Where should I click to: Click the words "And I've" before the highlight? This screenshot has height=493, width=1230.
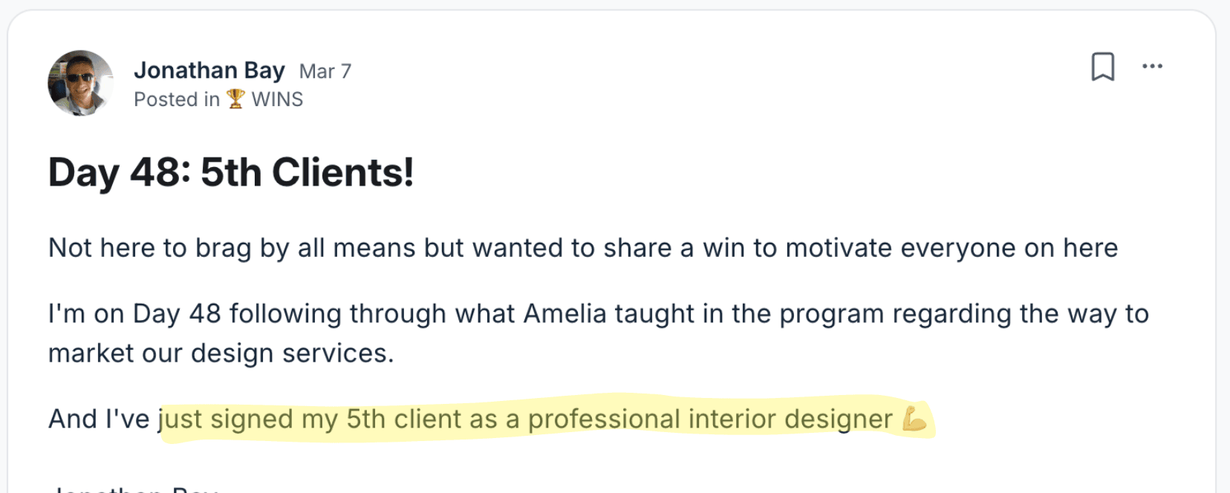pyautogui.click(x=99, y=419)
